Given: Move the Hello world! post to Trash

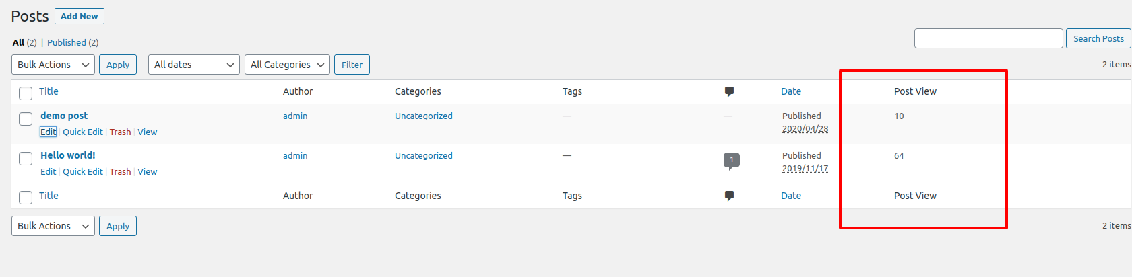Looking at the screenshot, I should 121,172.
